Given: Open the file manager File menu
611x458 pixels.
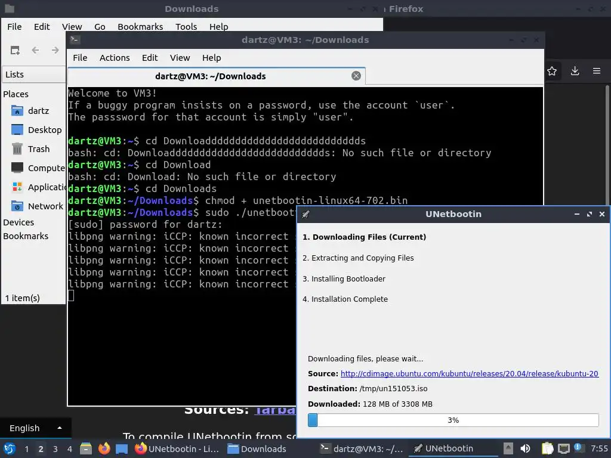Looking at the screenshot, I should pyautogui.click(x=14, y=26).
